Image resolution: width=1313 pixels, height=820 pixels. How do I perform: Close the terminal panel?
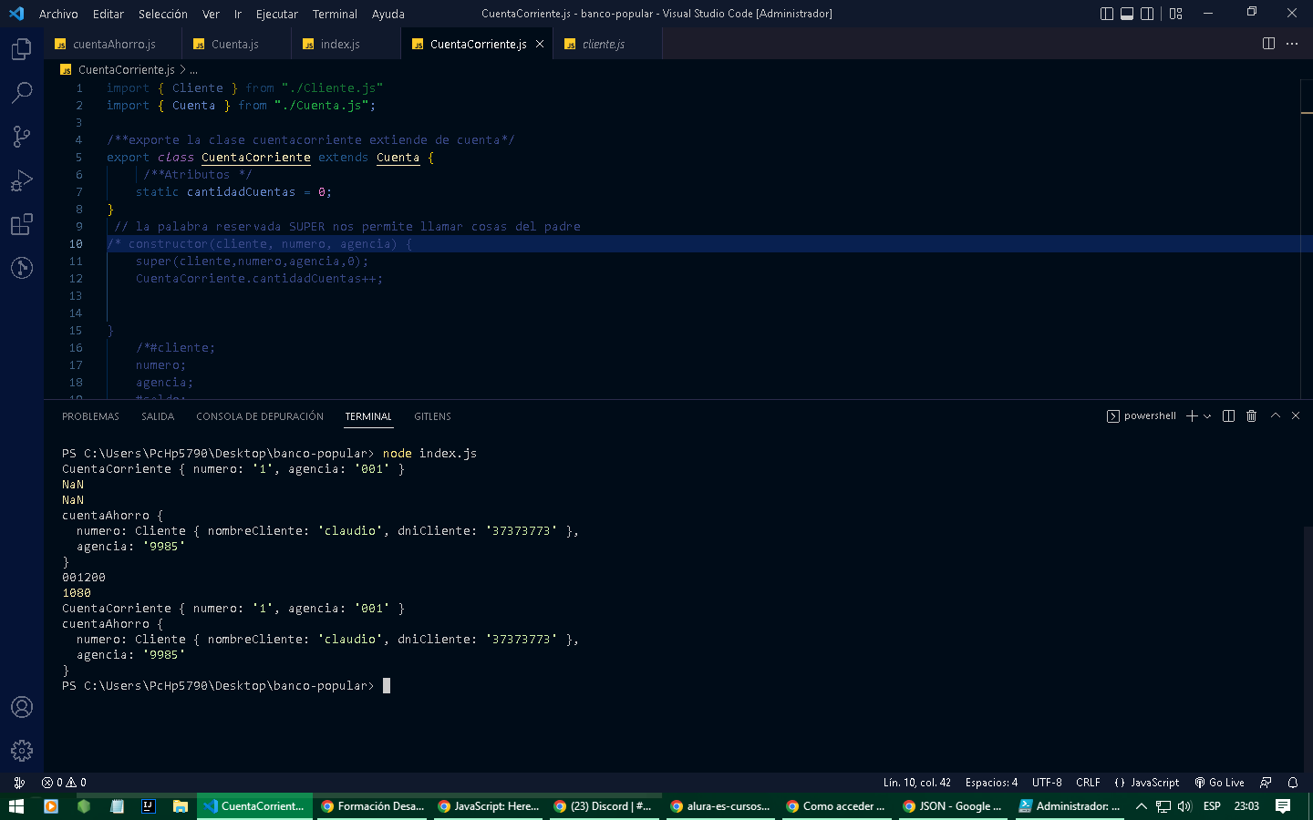tap(1296, 415)
